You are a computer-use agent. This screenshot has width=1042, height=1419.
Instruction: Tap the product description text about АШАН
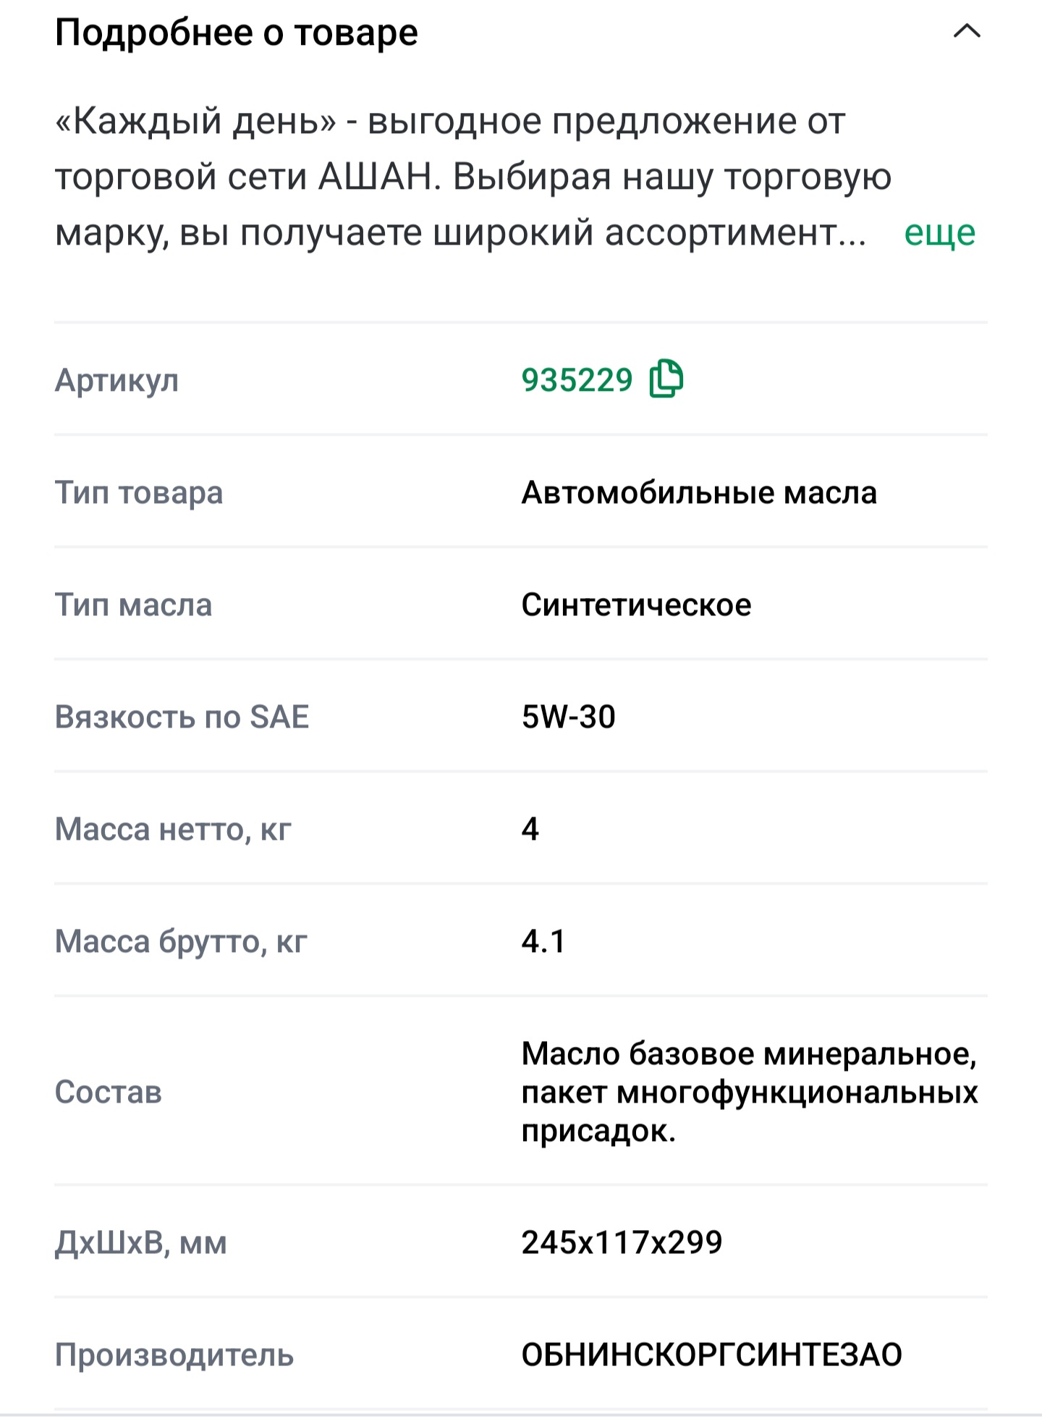(473, 176)
